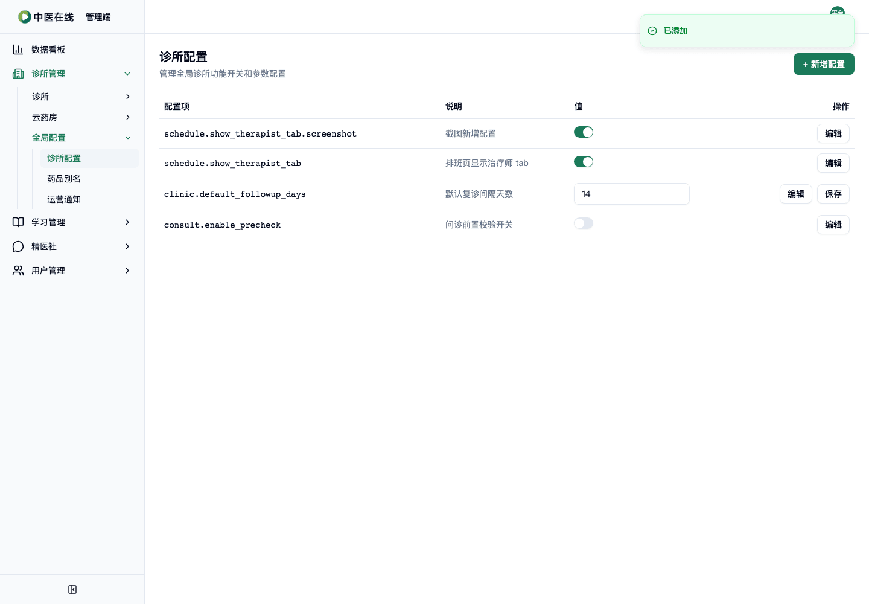869x604 pixels.
Task: Collapse the 全局配置 chevron
Action: 127,138
